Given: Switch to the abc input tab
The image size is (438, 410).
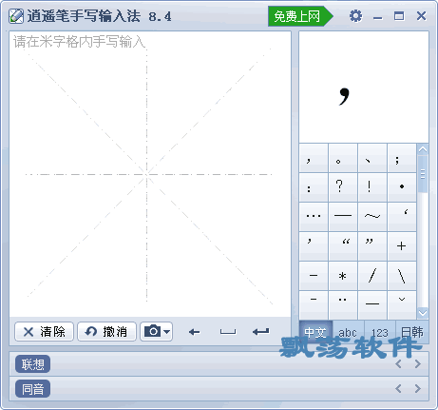Looking at the screenshot, I should point(348,333).
